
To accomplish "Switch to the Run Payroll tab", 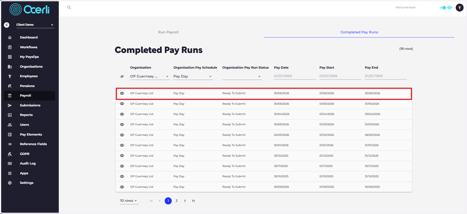I will click(x=168, y=32).
